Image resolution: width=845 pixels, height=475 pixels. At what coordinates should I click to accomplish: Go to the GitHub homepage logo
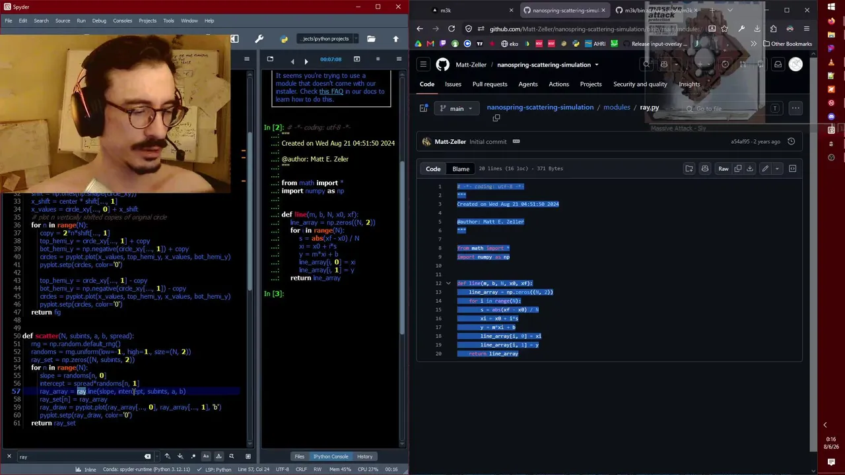pyautogui.click(x=442, y=65)
